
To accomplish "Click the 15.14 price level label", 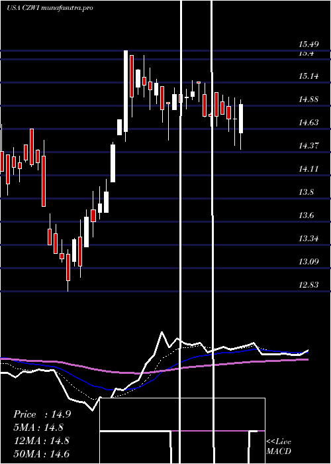I will (308, 76).
